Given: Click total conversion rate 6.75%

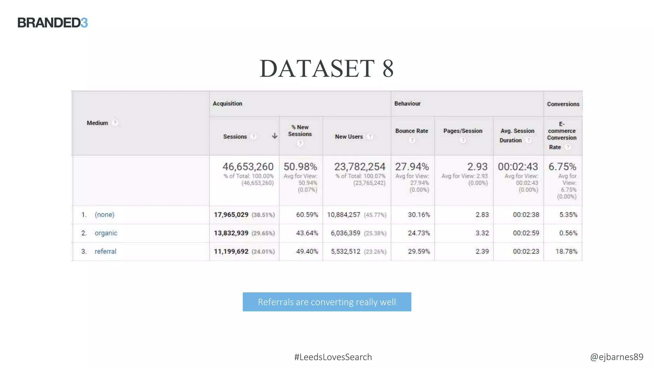Looking at the screenshot, I should point(562,166).
